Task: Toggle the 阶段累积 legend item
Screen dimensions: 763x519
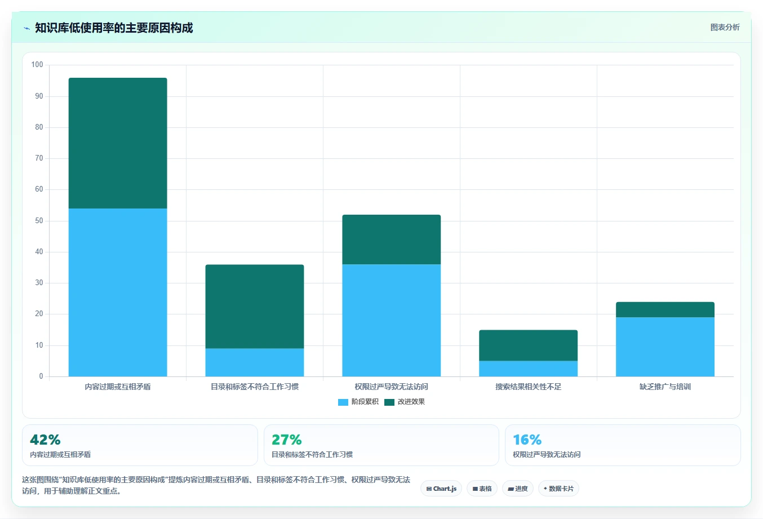Action: coord(358,402)
